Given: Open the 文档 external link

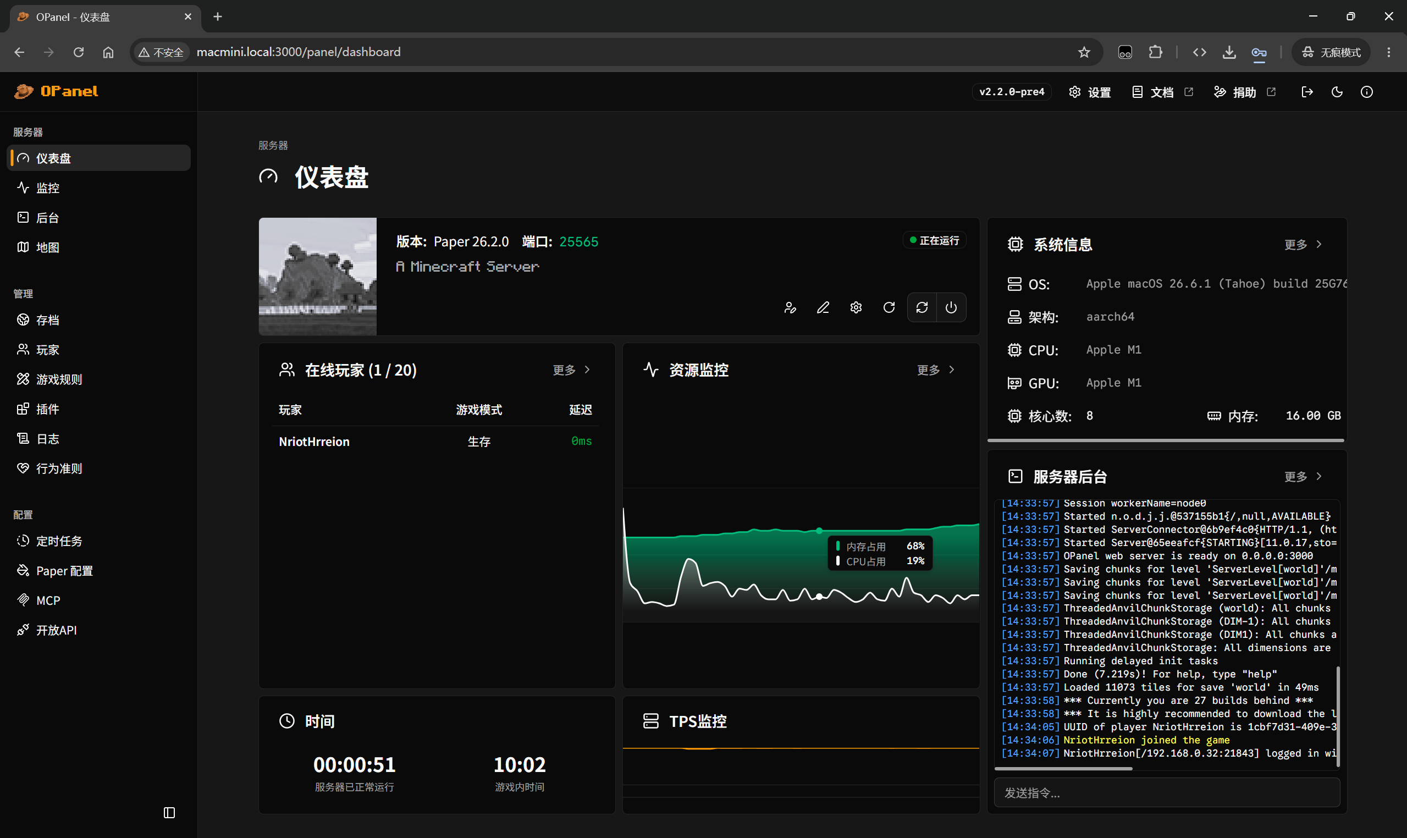Looking at the screenshot, I should coord(1162,92).
